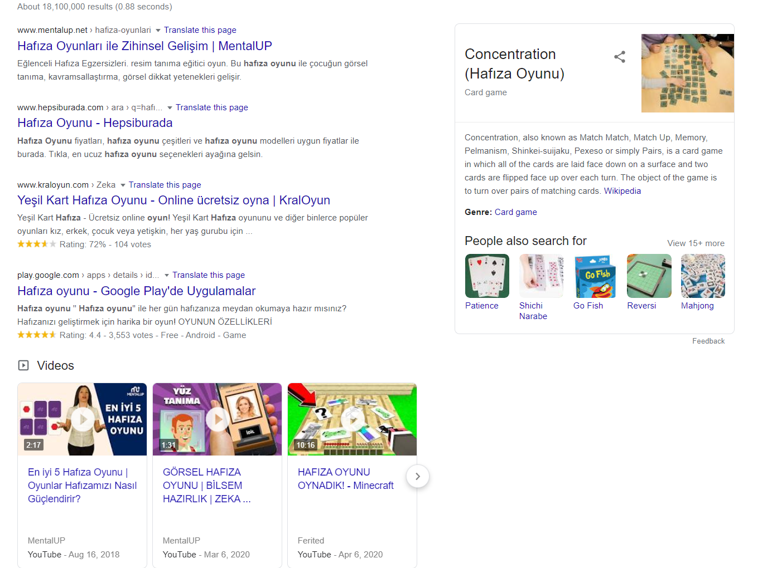Viewport: 777px width, 568px height.
Task: Follow the 'Card game' genre link
Action: (515, 212)
